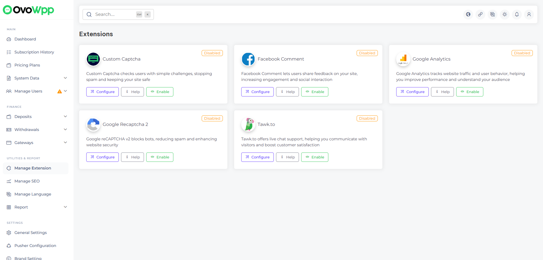Focus the Search input field
543x260 pixels.
point(115,14)
